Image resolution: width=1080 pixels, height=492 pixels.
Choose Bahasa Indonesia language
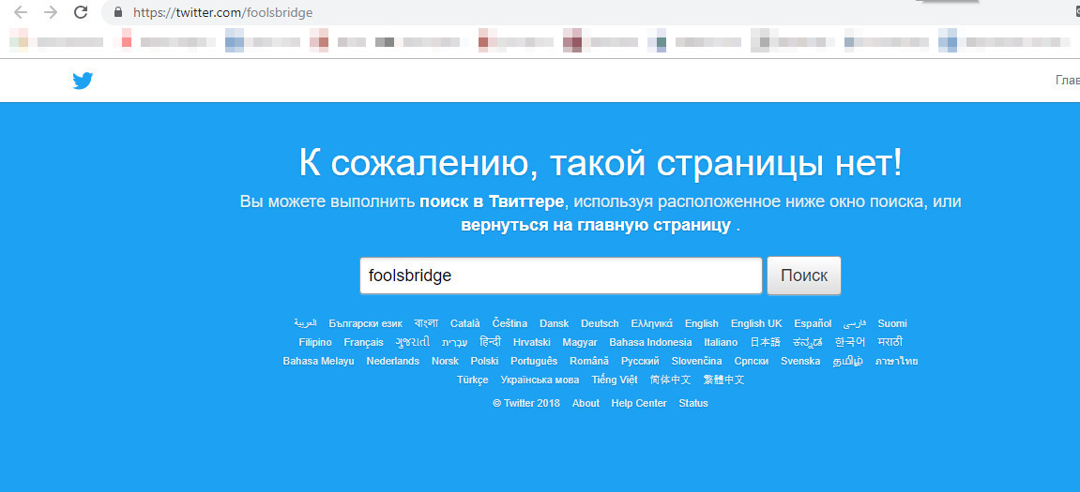(x=651, y=342)
